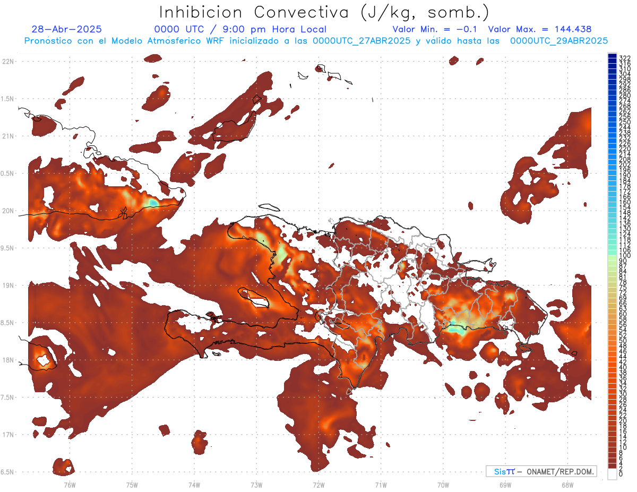
Task: Click the "22N" latitude label
Action: (x=7, y=62)
